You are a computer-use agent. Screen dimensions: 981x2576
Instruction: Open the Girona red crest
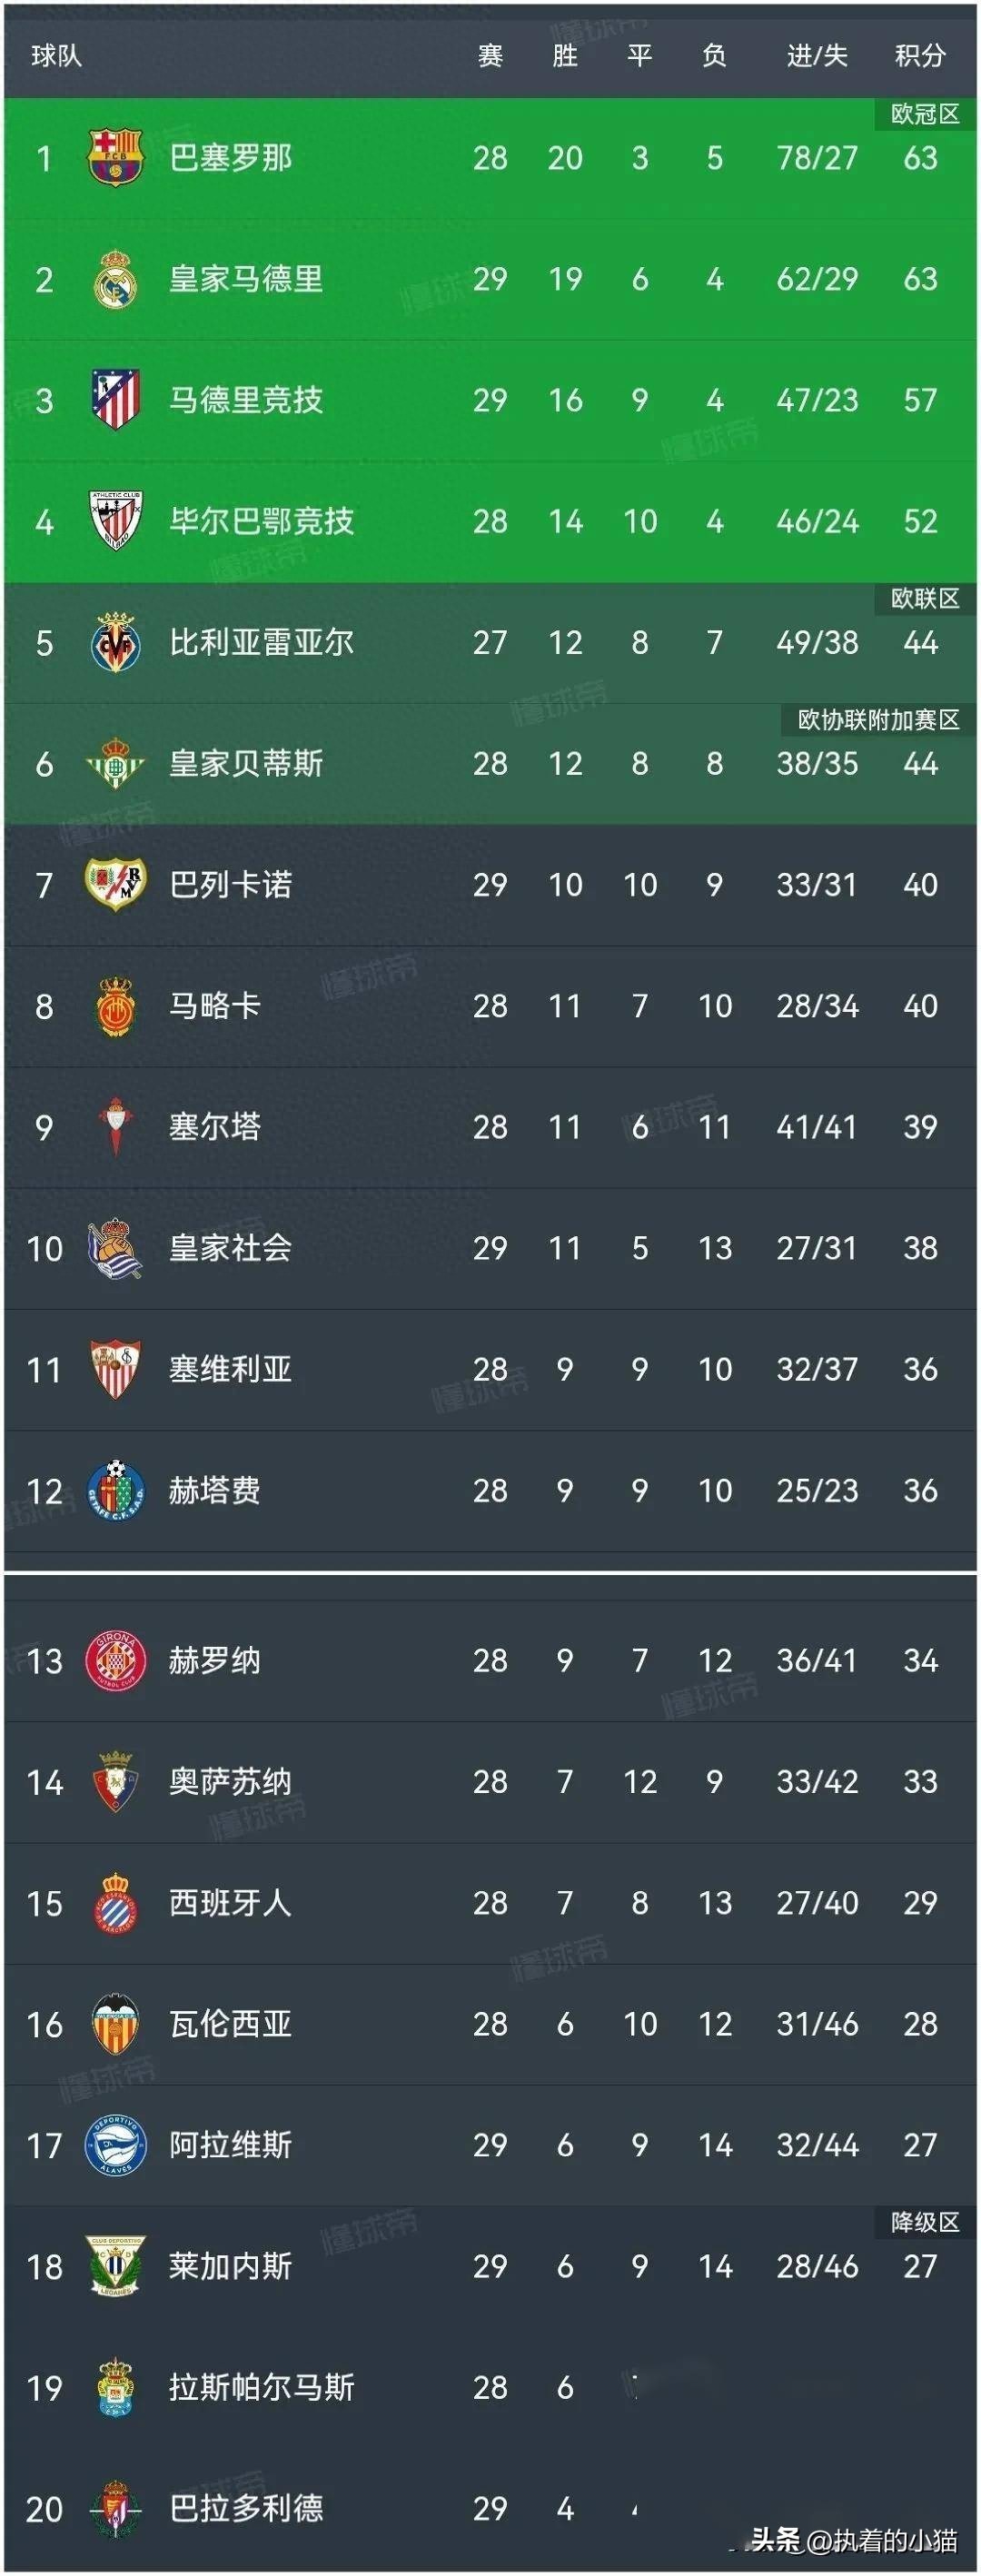click(x=115, y=1661)
